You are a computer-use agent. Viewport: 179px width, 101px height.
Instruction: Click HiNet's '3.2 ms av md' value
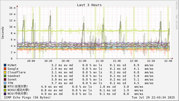tap(62, 65)
